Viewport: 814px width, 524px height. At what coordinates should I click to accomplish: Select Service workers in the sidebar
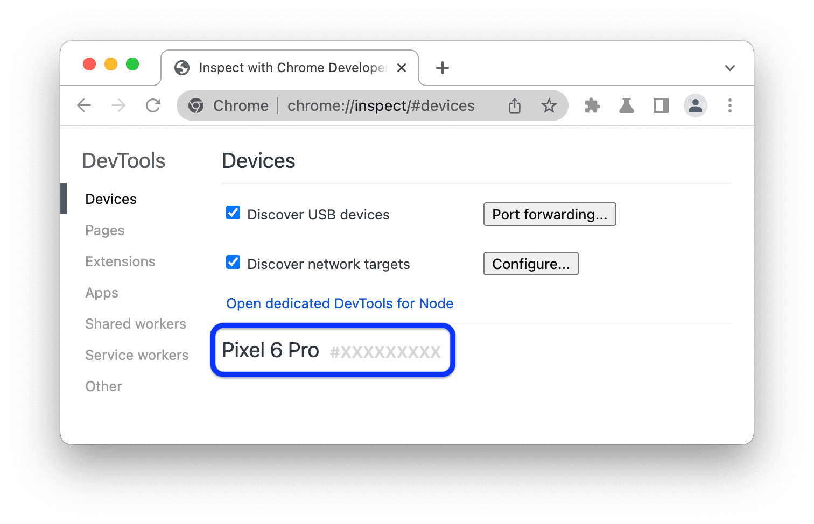point(136,355)
